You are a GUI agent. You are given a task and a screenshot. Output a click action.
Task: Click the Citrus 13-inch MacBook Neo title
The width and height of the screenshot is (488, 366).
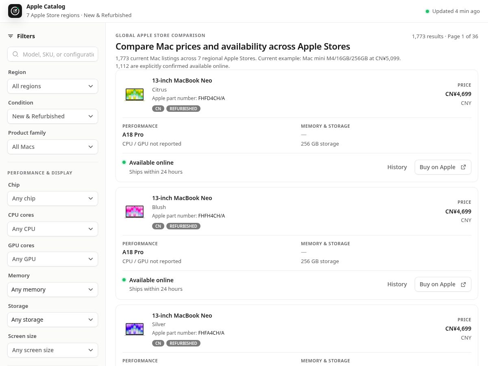pyautogui.click(x=182, y=81)
